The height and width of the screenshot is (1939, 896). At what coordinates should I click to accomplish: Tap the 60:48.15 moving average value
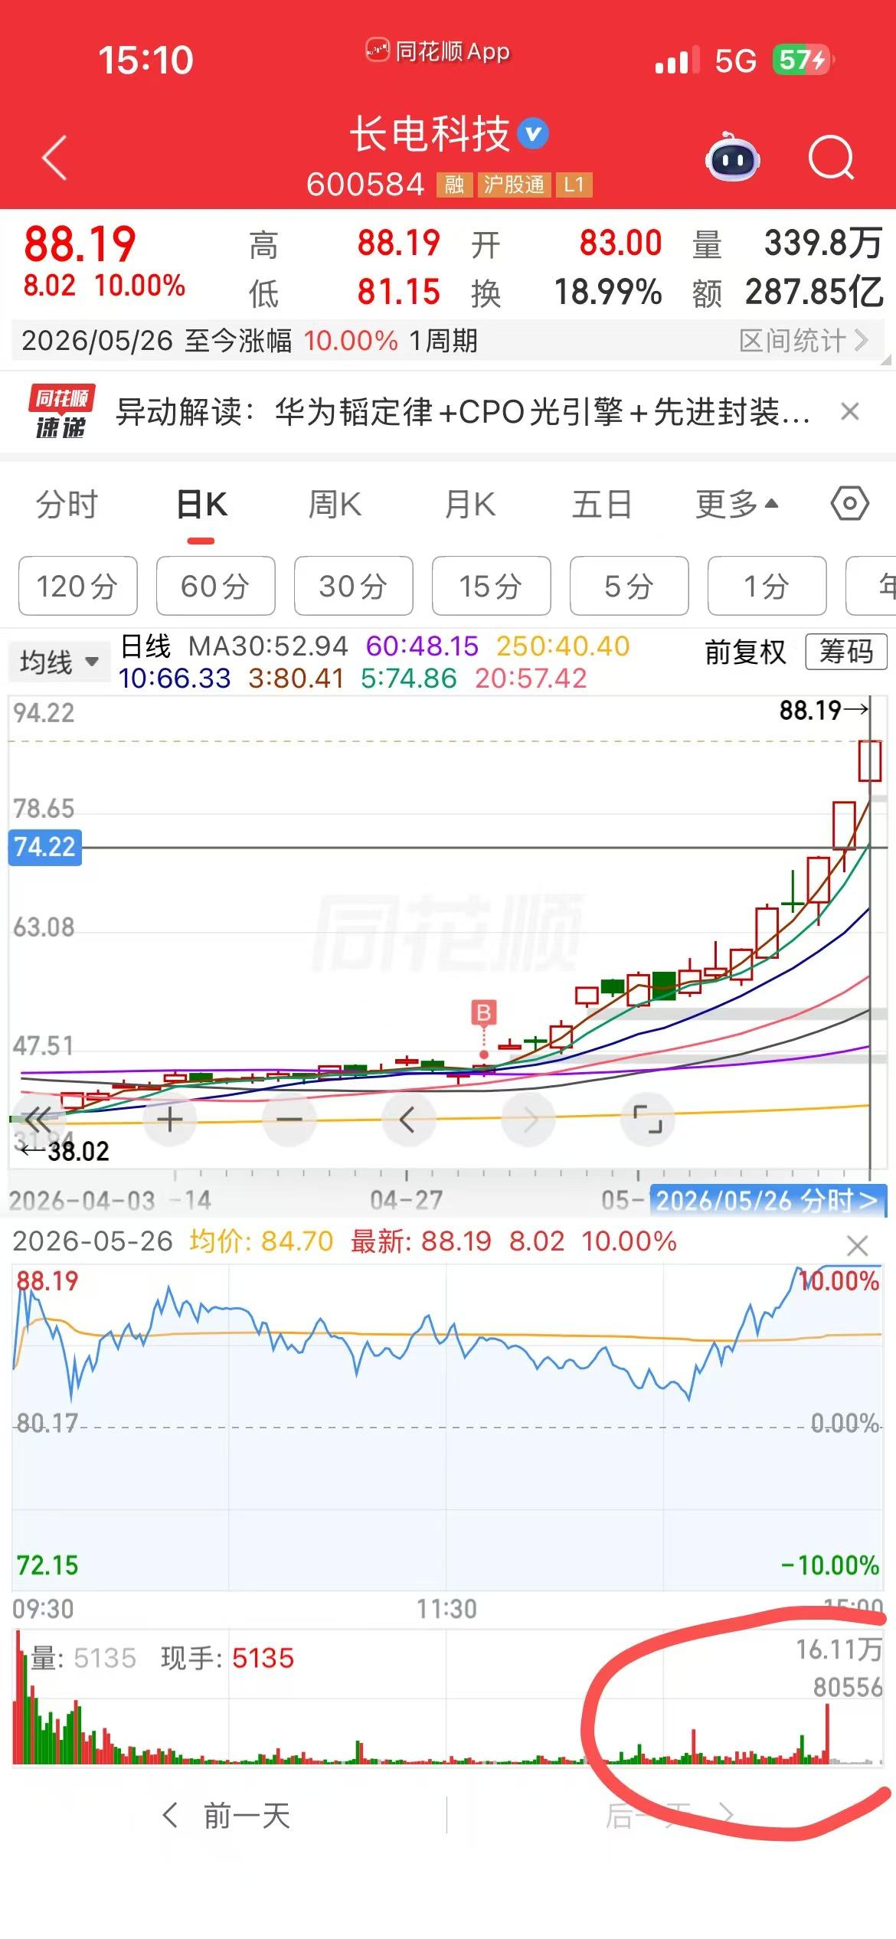click(422, 646)
